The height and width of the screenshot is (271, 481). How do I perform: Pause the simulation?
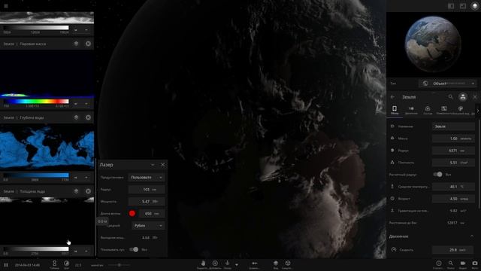tap(6, 264)
